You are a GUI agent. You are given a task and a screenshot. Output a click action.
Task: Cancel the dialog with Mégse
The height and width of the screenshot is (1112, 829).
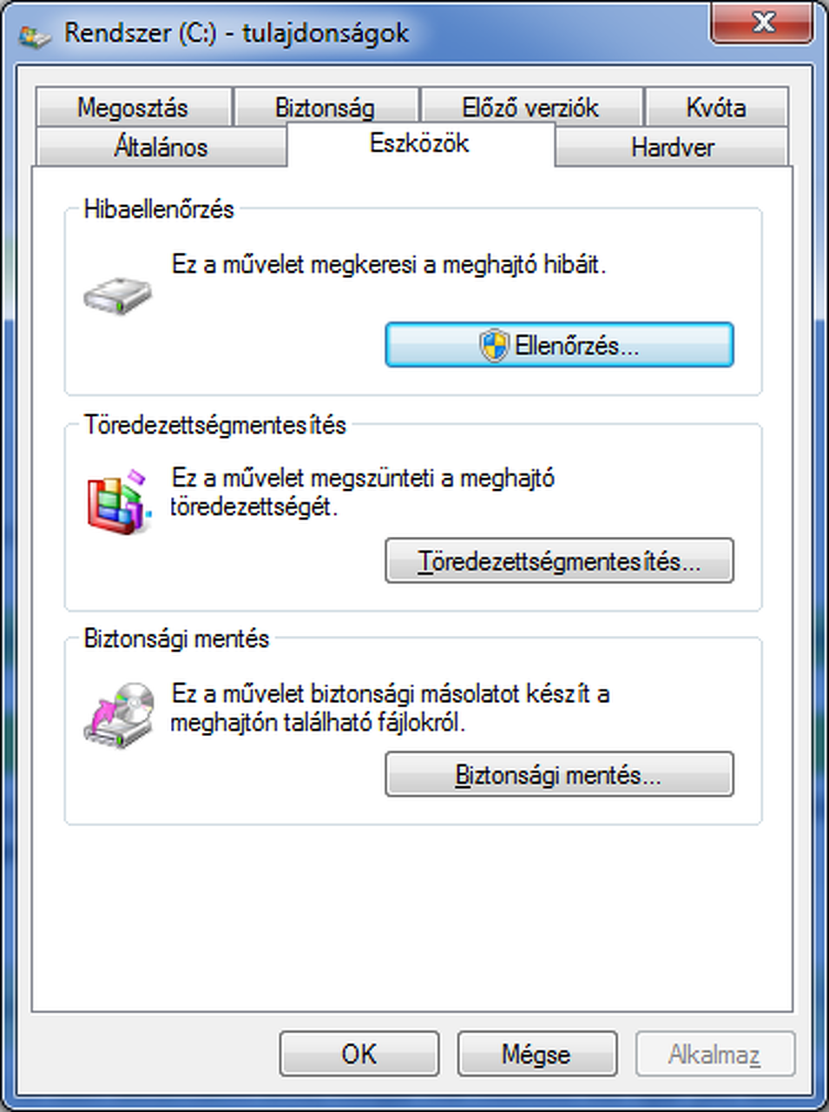536,1054
